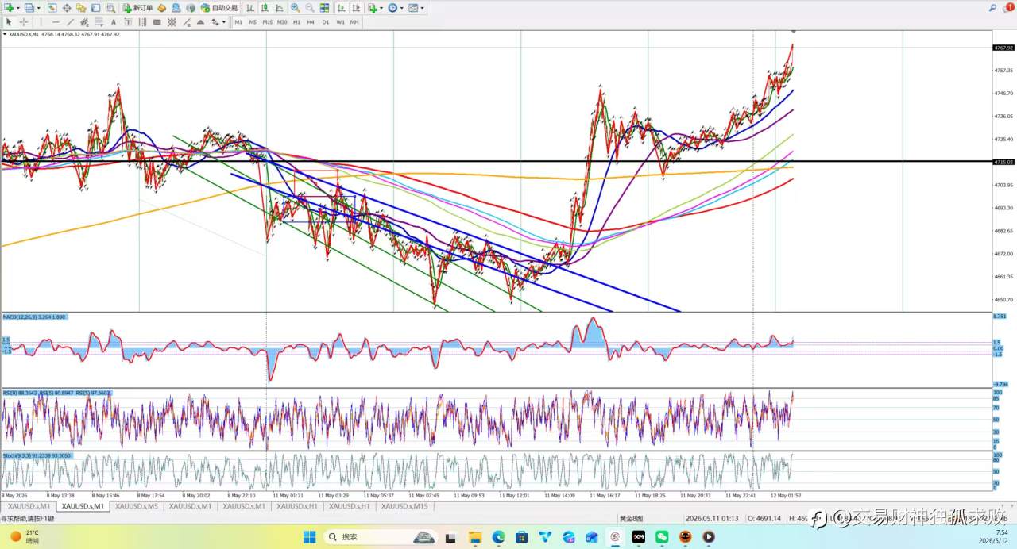
Task: Open the XAUUSD.s,M15 chart tab
Action: 403,506
